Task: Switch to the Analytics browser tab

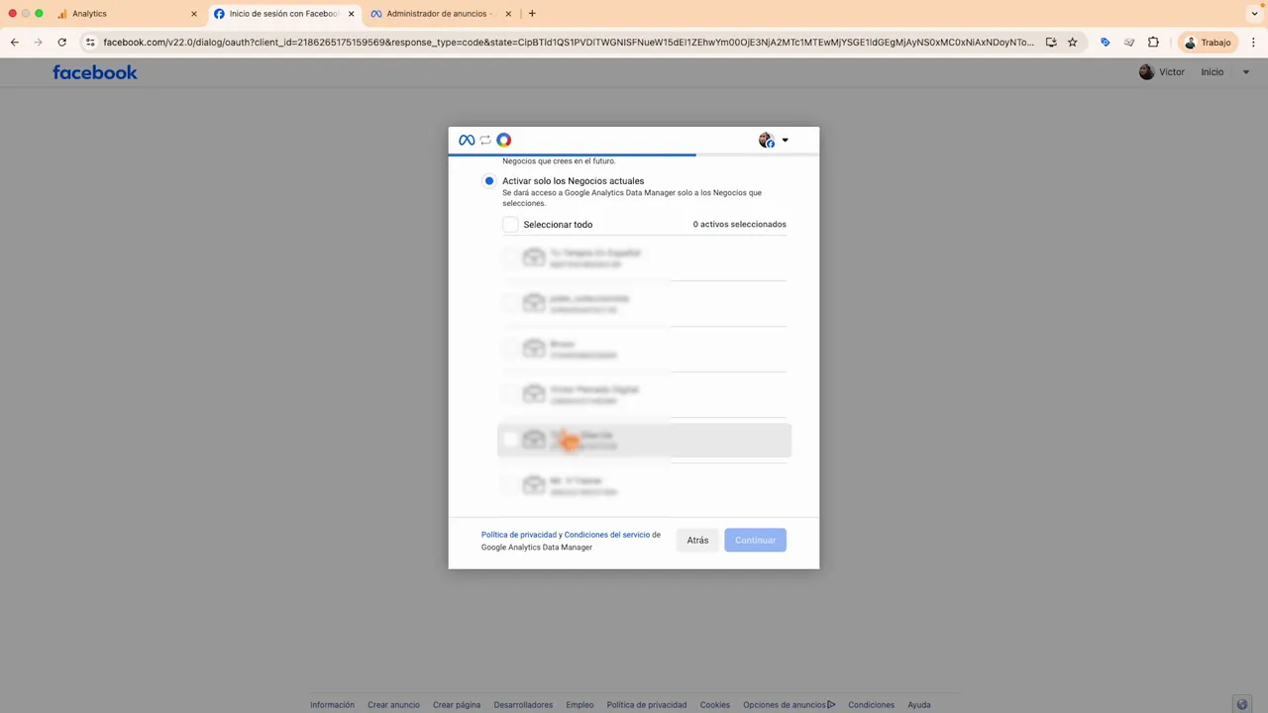Action: coord(126,14)
